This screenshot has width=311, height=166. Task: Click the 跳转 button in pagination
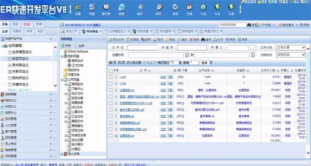(204, 62)
